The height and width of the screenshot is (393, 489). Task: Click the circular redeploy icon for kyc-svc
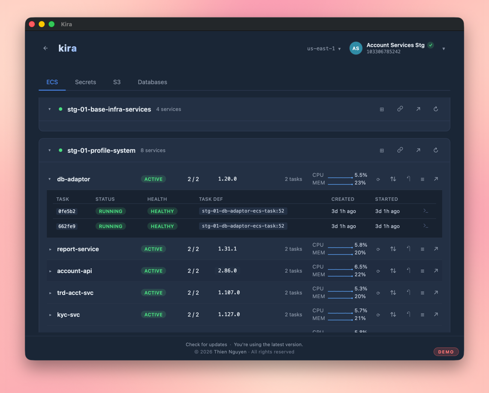[378, 315]
